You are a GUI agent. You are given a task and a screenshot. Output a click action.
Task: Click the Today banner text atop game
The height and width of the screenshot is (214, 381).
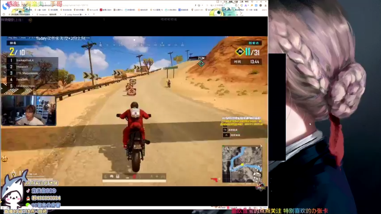click(61, 38)
